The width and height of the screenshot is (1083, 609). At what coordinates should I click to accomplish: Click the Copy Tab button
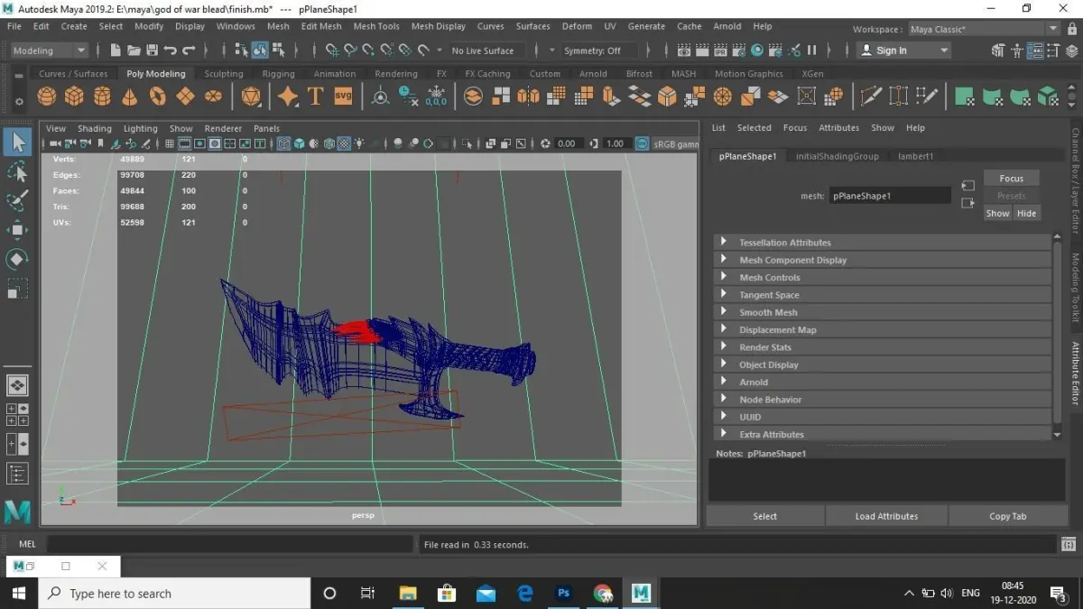click(1007, 516)
